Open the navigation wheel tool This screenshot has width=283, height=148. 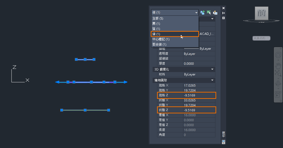pos(278,55)
